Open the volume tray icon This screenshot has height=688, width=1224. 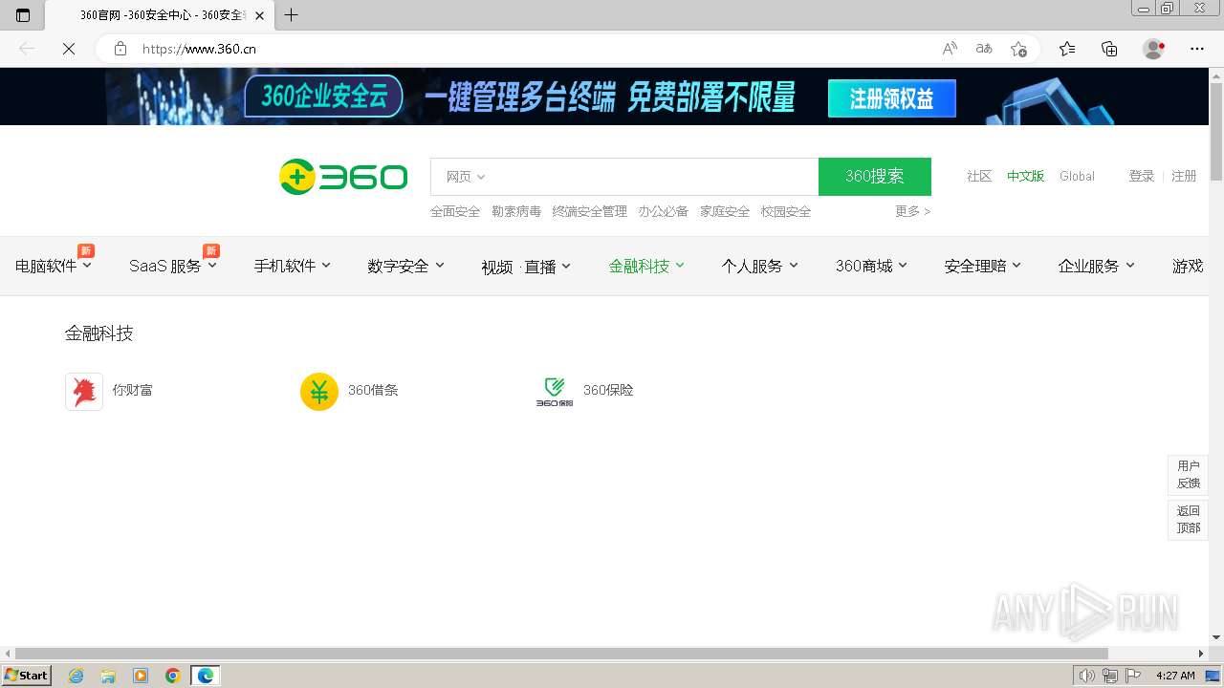(x=1086, y=676)
